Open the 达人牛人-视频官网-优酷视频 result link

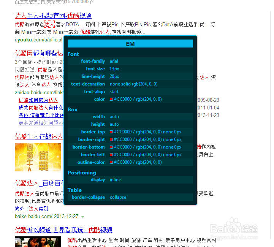tap(53, 16)
